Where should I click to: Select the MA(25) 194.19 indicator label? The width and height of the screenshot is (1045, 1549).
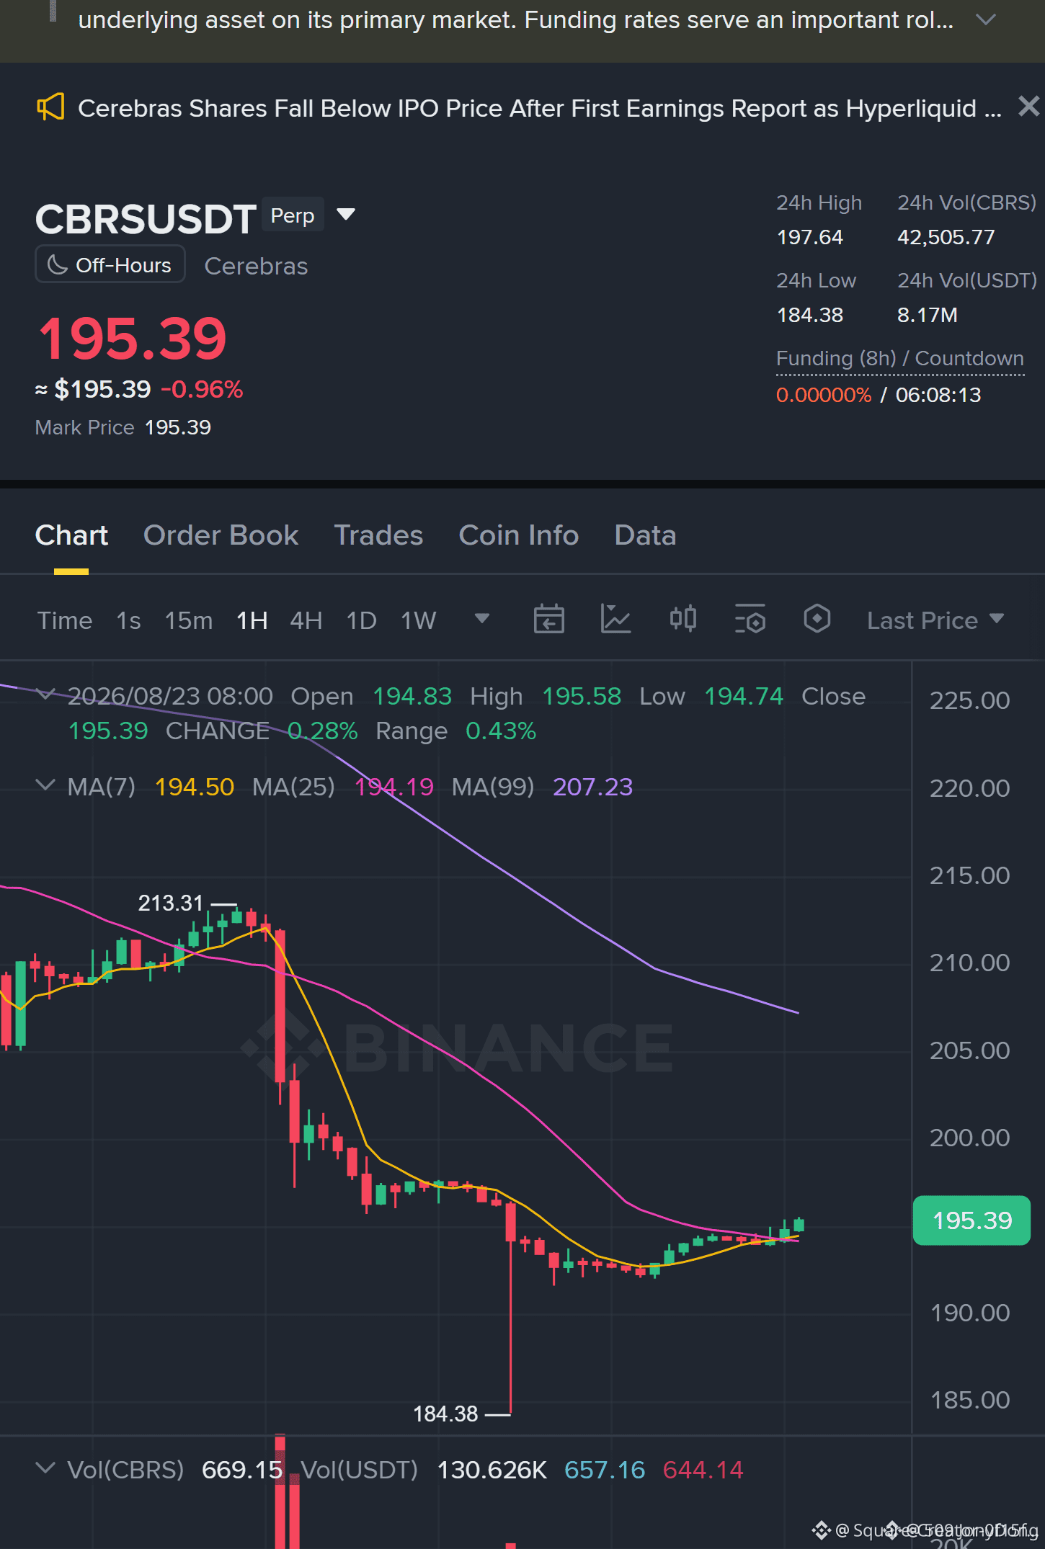[x=343, y=787]
